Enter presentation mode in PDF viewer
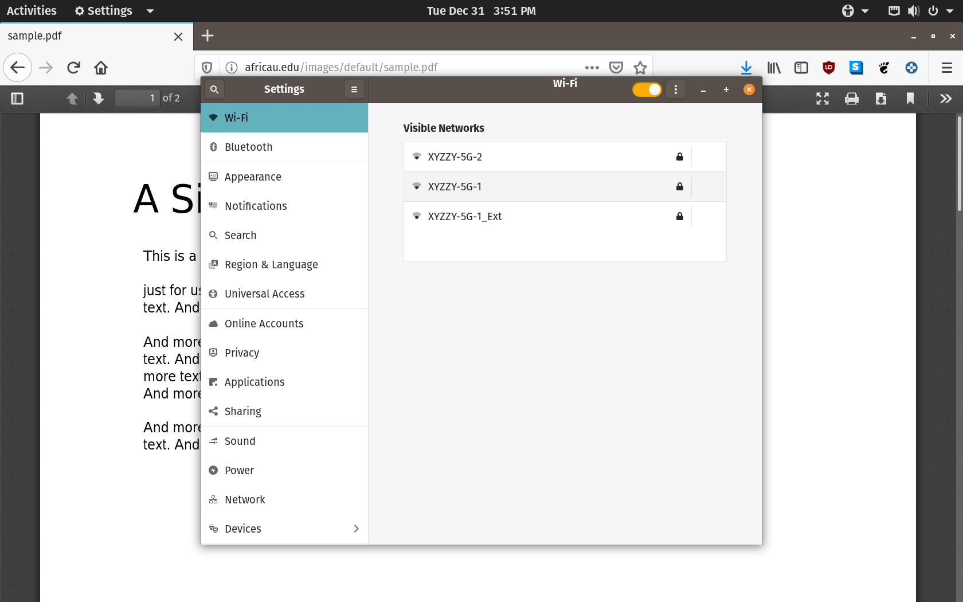The height and width of the screenshot is (602, 963). pos(822,98)
